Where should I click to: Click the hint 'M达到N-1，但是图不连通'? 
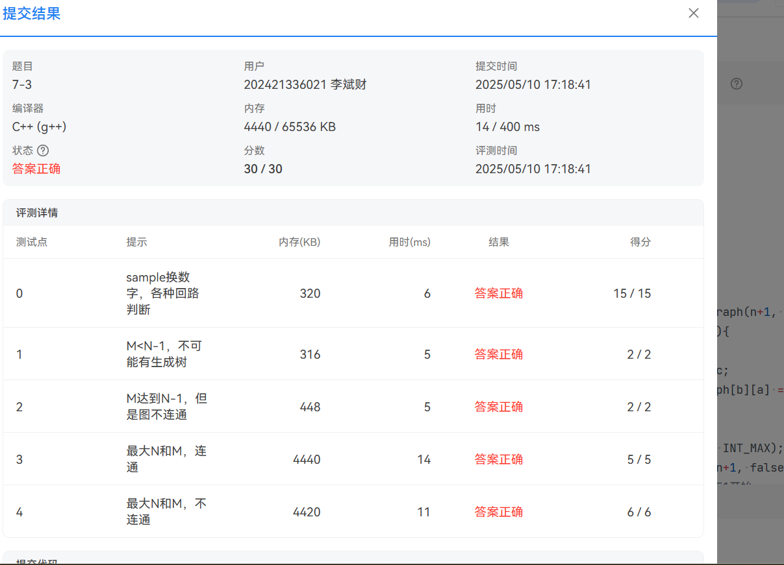166,407
